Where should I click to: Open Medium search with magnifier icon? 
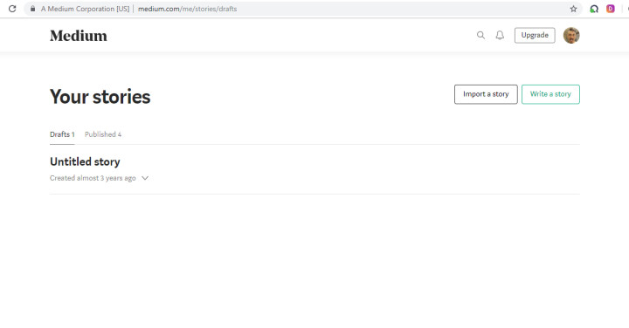click(x=480, y=35)
